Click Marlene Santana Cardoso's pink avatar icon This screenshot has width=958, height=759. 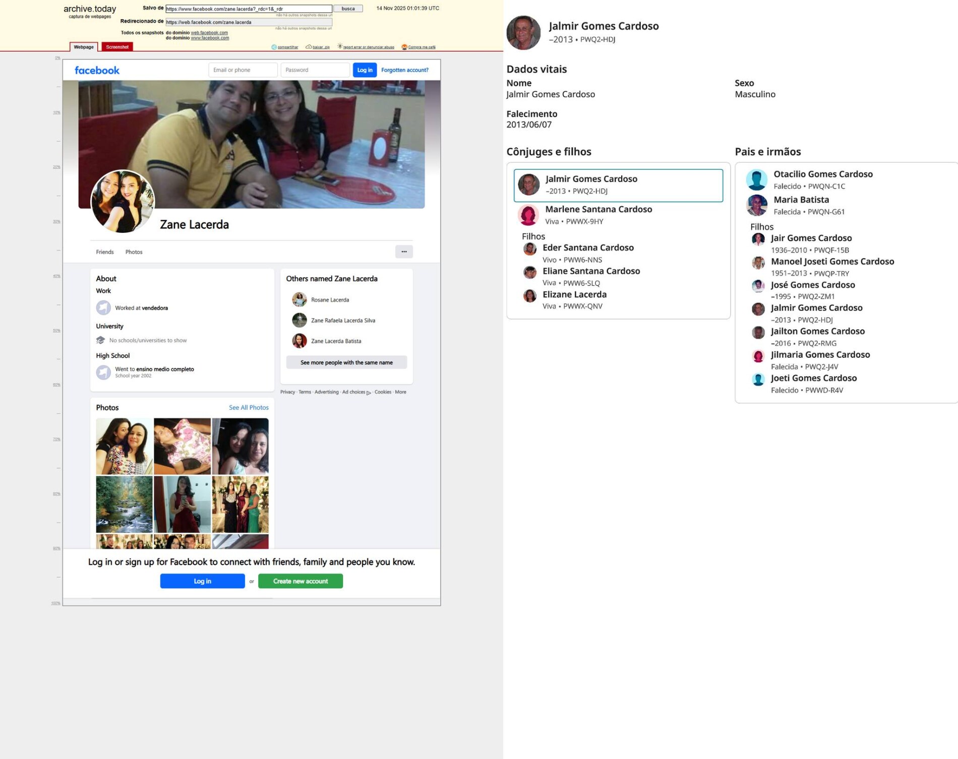coord(528,215)
